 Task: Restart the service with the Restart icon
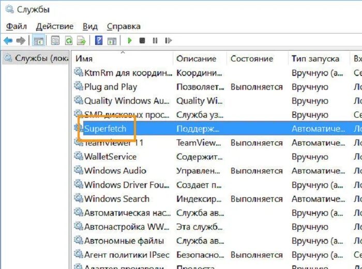(x=168, y=41)
